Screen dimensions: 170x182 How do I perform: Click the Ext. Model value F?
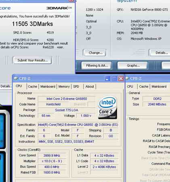[x=78, y=136]
